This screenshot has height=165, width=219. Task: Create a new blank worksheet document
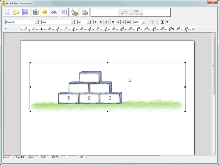click(x=8, y=12)
